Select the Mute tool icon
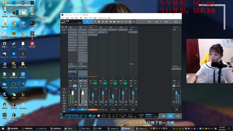This screenshot has height=131, width=233. coord(107,22)
